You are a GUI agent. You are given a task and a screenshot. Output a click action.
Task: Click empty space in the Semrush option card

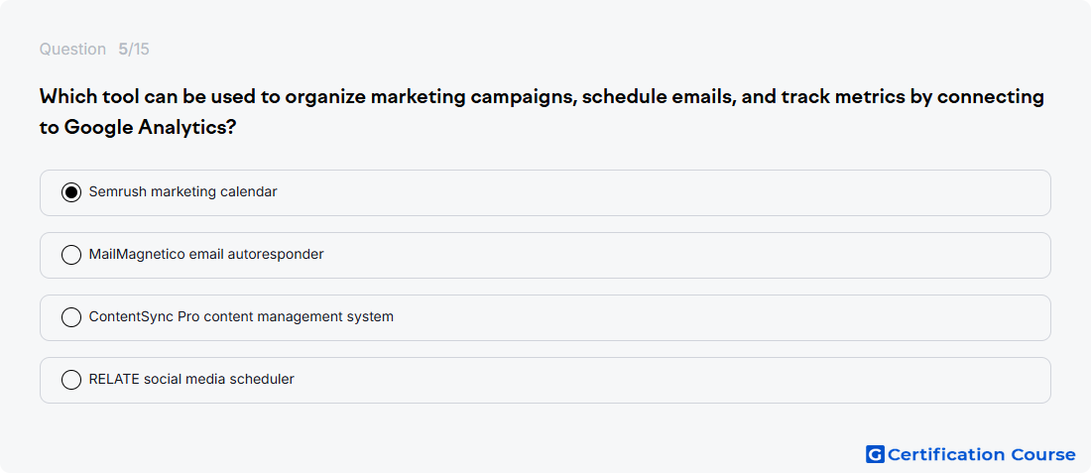[x=661, y=192]
